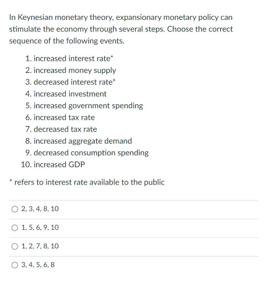Viewport: 268px width, 284px height.
Task: Select the radio button for 1, 5, 6, 9, 10
Action: pyautogui.click(x=15, y=228)
